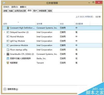
Task: Click startup impact 低 in PIcon row
Action: tap(76, 50)
